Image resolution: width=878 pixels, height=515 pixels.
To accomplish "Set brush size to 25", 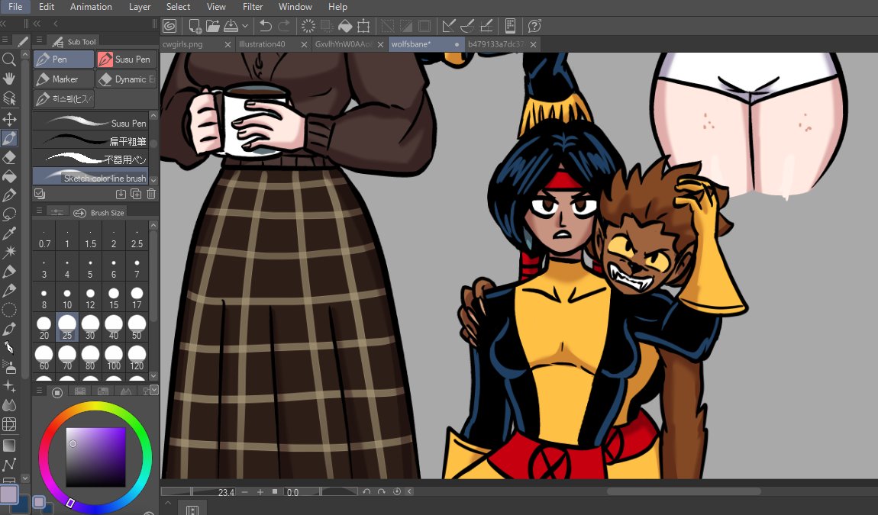I will click(67, 328).
